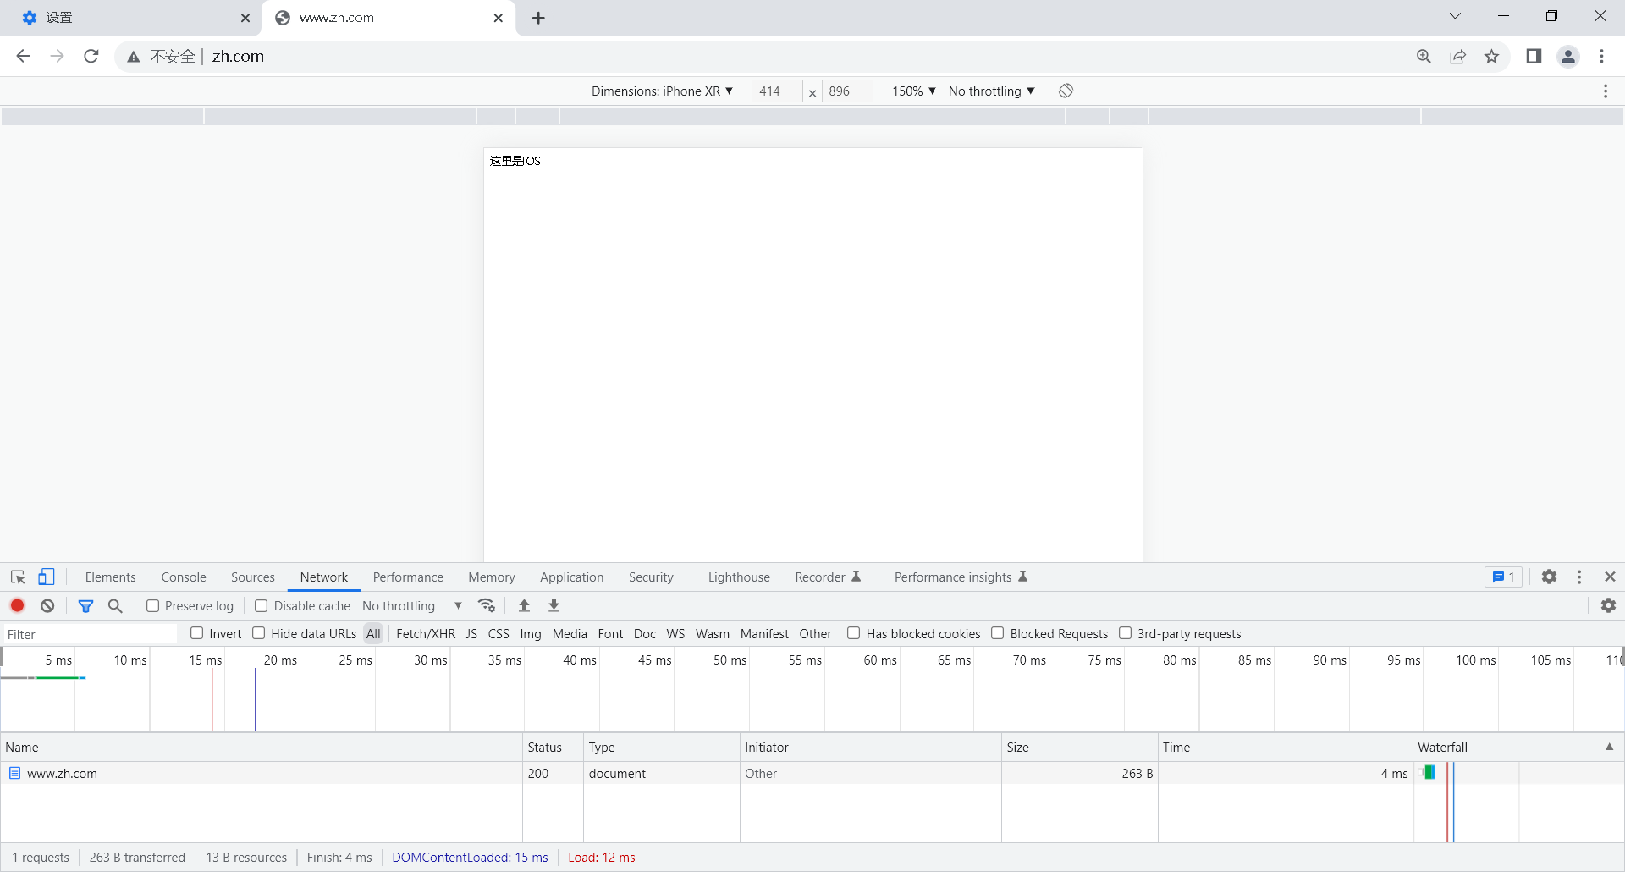
Task: Open the zoom magnifier in address bar
Action: click(1424, 57)
